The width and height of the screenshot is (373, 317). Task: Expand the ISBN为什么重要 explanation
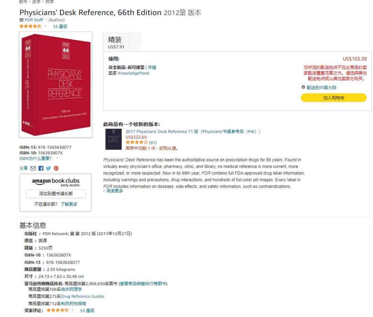click(x=36, y=158)
